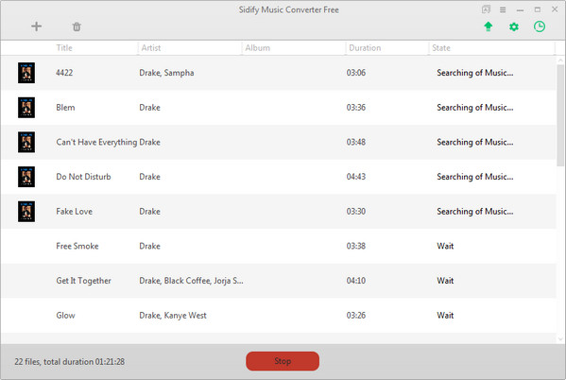
Task: Click the plus icon to add music
Action: tap(36, 26)
